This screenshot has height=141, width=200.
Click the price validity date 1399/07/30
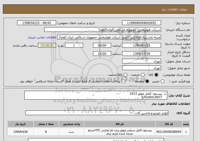click(x=142, y=54)
